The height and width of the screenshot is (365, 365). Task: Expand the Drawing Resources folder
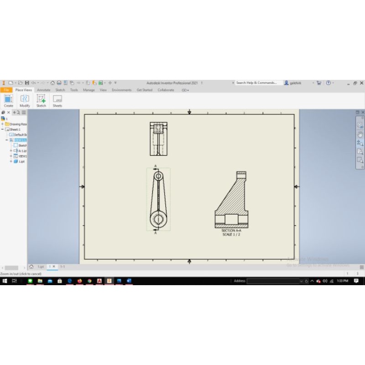[2, 124]
